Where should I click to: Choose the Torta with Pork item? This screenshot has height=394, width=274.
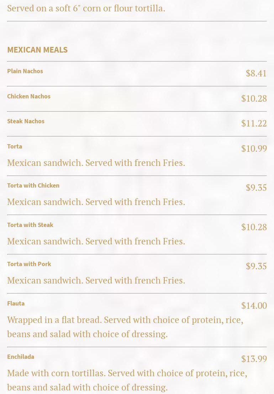click(x=29, y=264)
